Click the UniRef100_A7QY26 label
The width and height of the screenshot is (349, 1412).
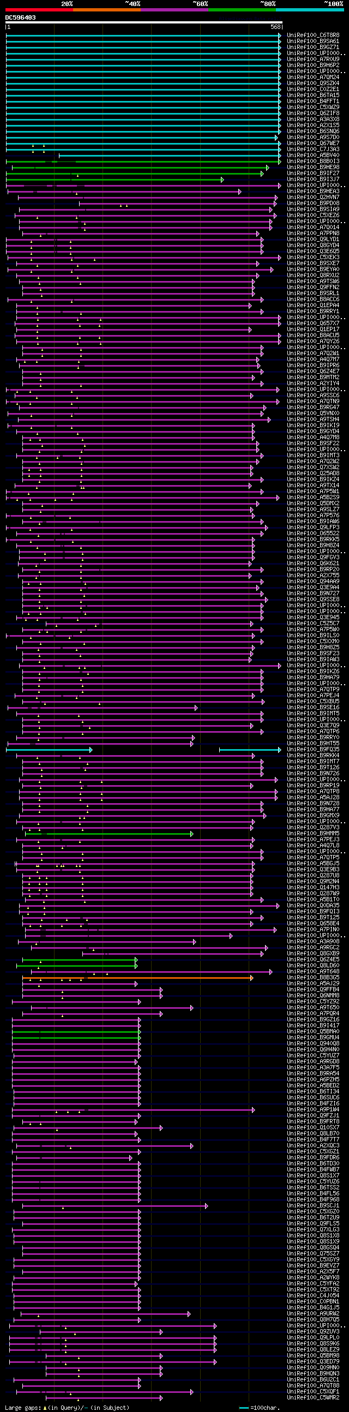(x=313, y=342)
